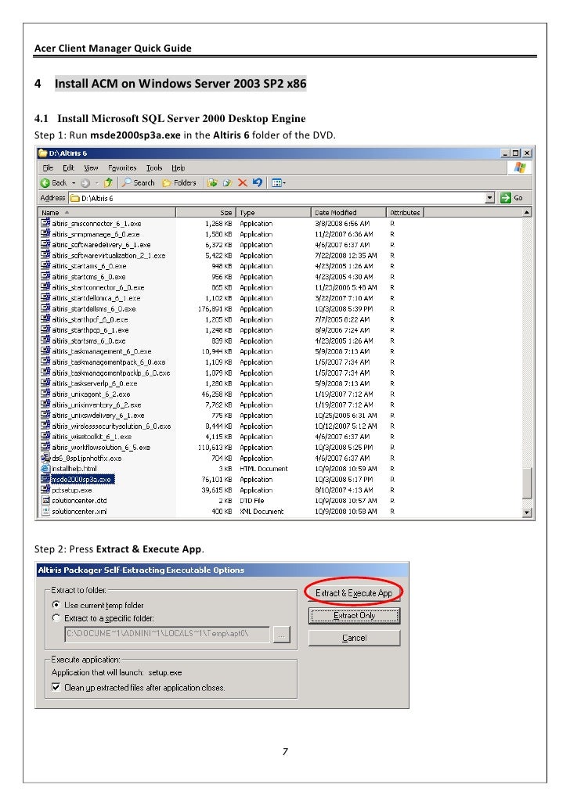Open the Edit menu

[x=68, y=168]
